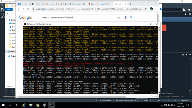Select This PC in Explorer sidebar
The image size is (192, 108).
[12, 51]
